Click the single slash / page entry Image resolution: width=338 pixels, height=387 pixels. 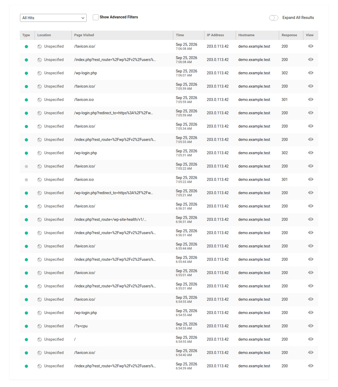pos(75,339)
